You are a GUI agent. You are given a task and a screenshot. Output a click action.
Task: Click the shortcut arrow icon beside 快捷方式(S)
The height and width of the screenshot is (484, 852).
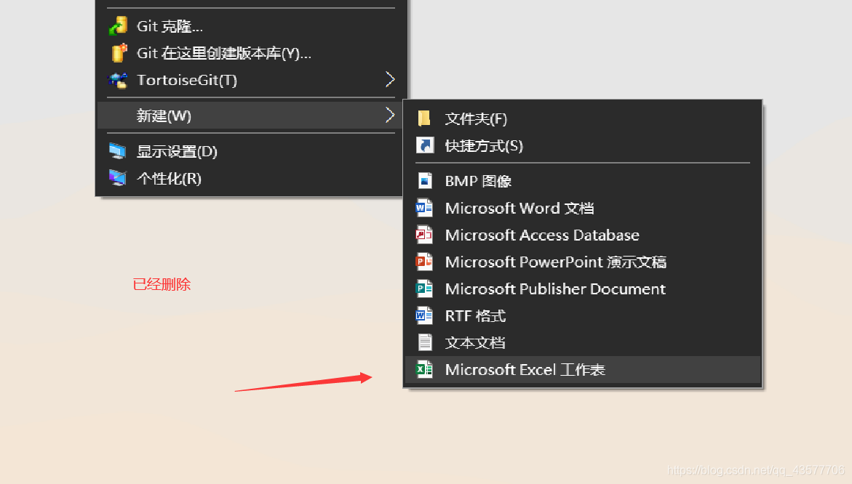[426, 145]
